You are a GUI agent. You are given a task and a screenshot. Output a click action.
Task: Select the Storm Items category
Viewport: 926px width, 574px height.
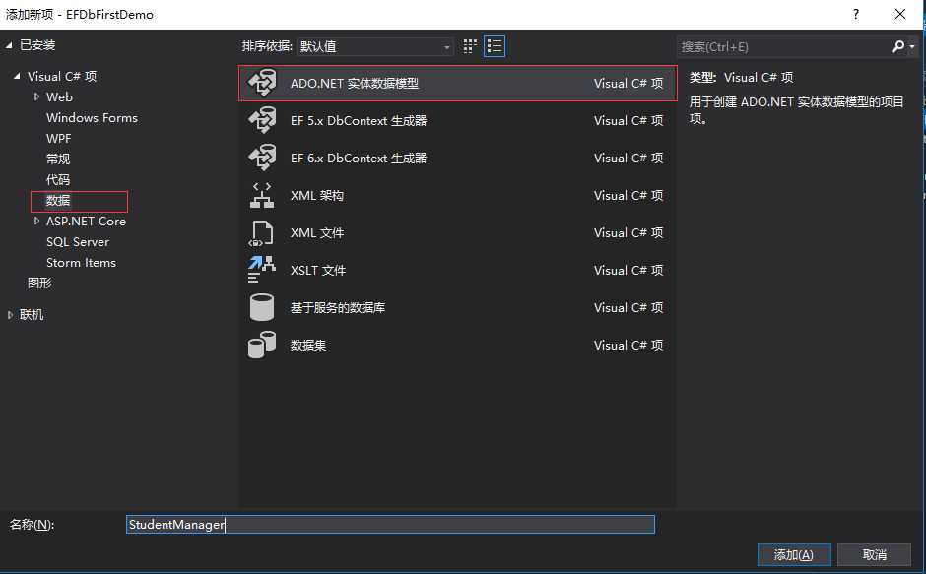pyautogui.click(x=82, y=262)
